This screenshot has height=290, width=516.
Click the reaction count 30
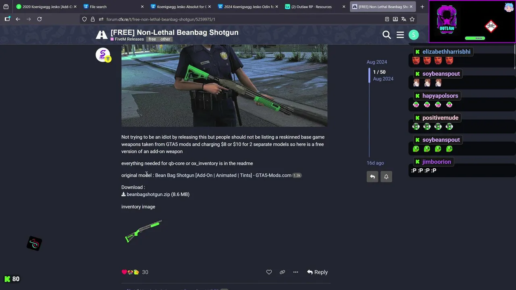click(x=145, y=272)
